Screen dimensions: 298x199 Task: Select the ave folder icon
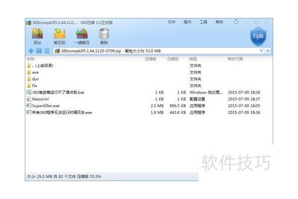point(29,72)
